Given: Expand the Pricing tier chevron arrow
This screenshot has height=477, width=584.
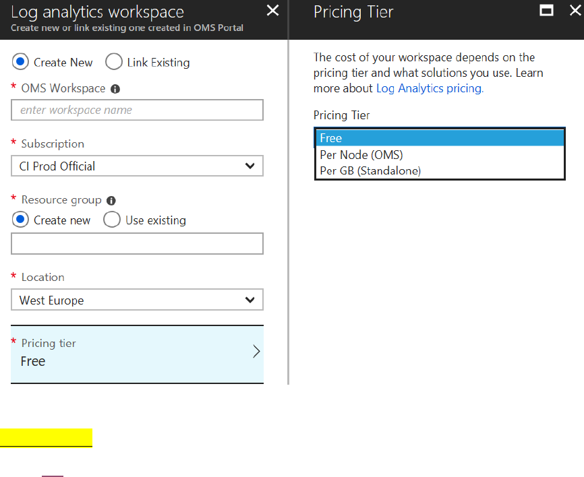Looking at the screenshot, I should [x=256, y=352].
